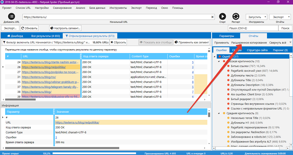Screen dimensions: 293x155
Task: Open the Parsing (3) tab
Action: point(280,50)
